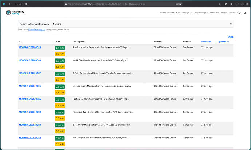Viewport: 251px width, 150px height.
Task: Open the search magnifier in the navbar
Action: coord(239,12)
